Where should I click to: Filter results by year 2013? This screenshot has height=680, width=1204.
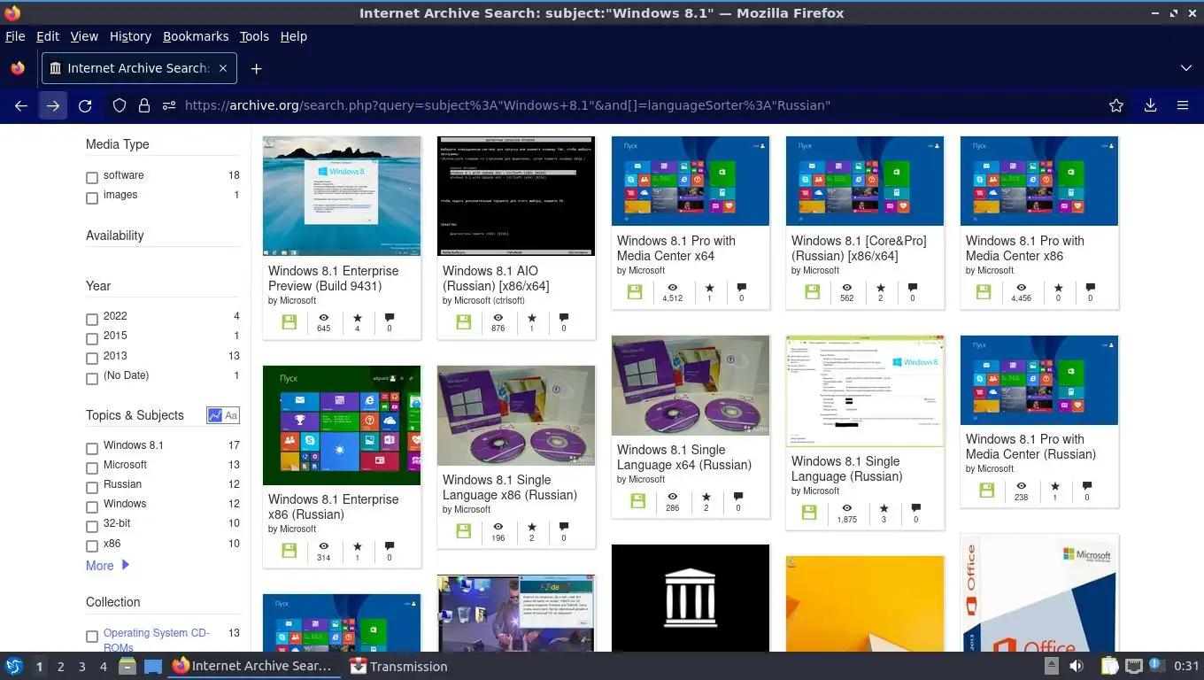[91, 358]
